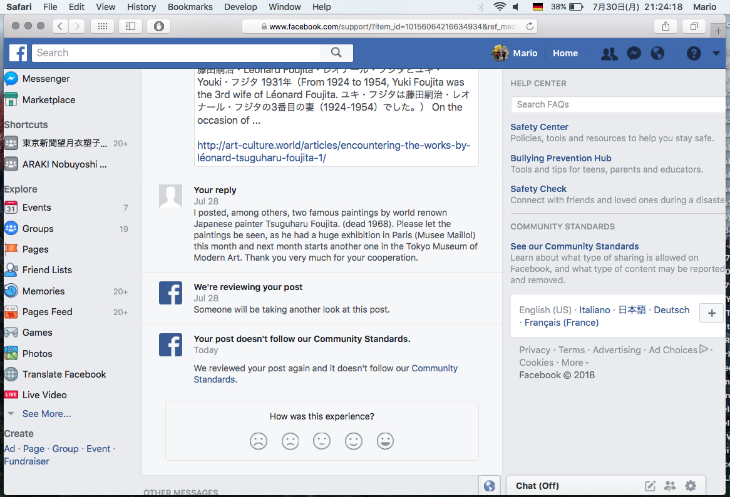Select the slightly unhappy face rating
The width and height of the screenshot is (730, 497).
point(290,441)
